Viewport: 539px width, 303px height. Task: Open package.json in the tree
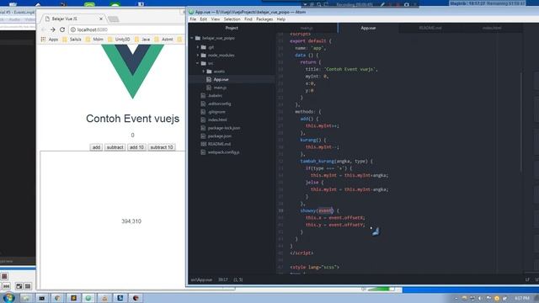(220, 136)
